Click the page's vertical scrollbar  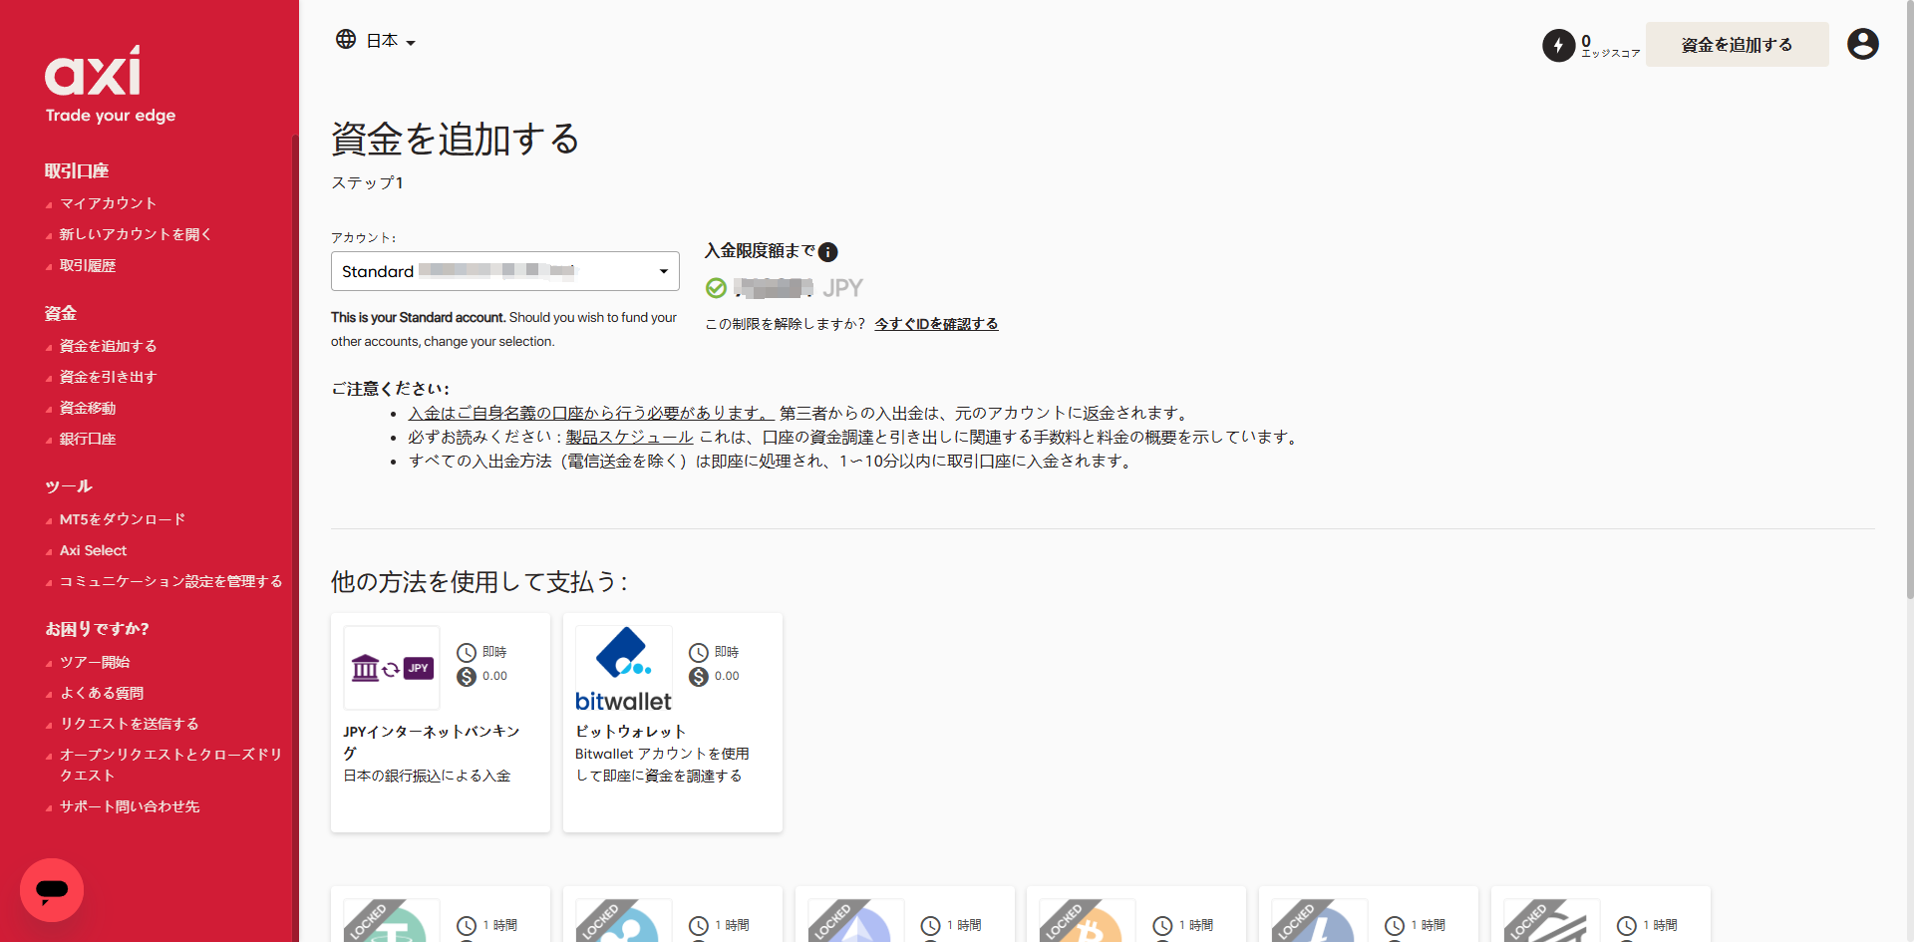click(1908, 299)
